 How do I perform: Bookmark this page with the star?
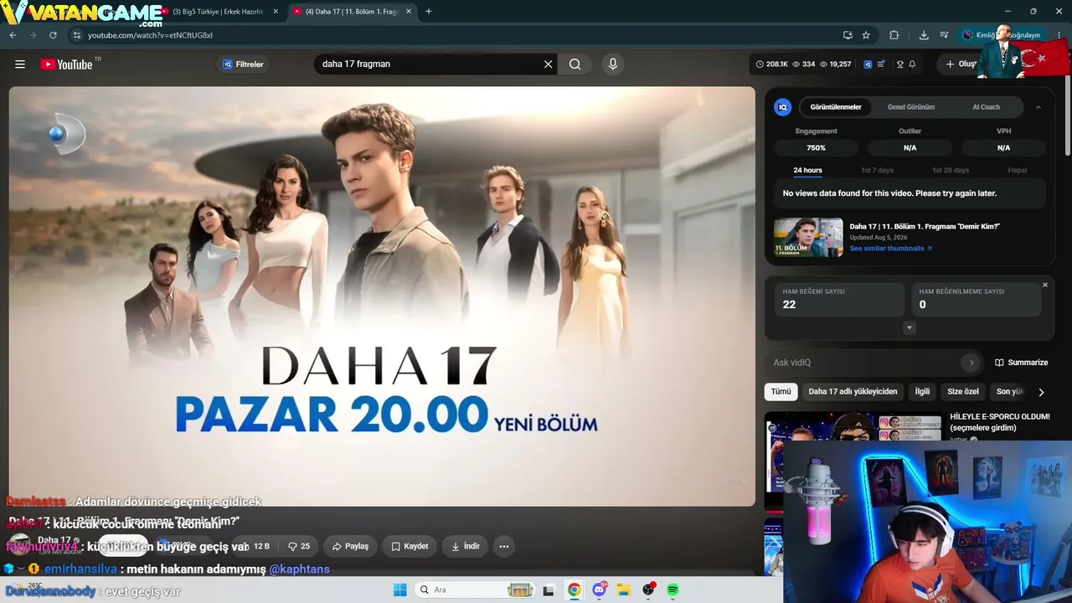point(866,35)
